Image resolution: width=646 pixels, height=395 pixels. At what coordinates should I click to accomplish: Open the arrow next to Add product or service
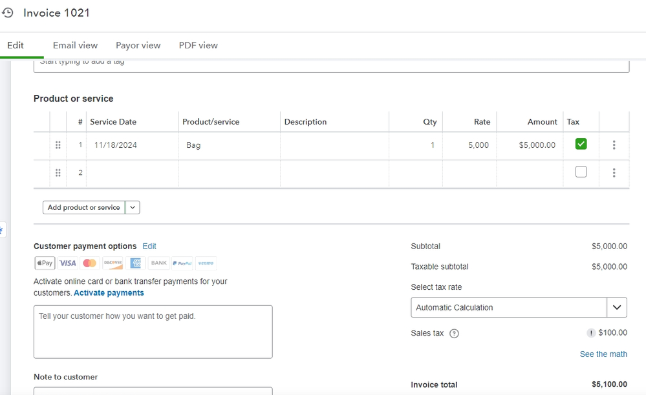coord(133,207)
